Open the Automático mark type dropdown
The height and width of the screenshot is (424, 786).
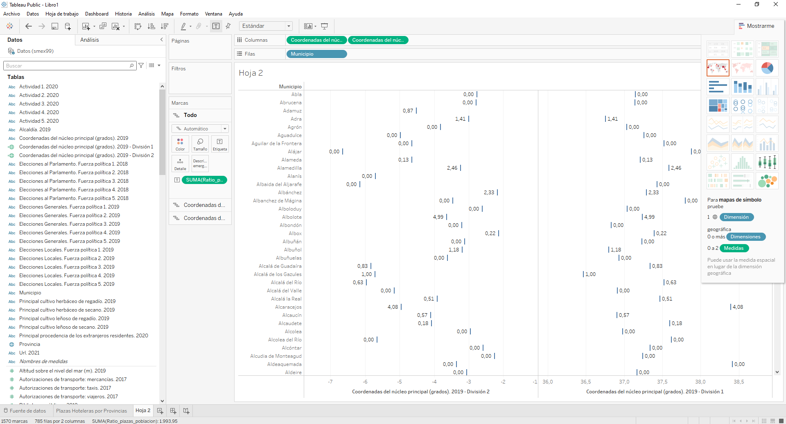click(x=200, y=128)
